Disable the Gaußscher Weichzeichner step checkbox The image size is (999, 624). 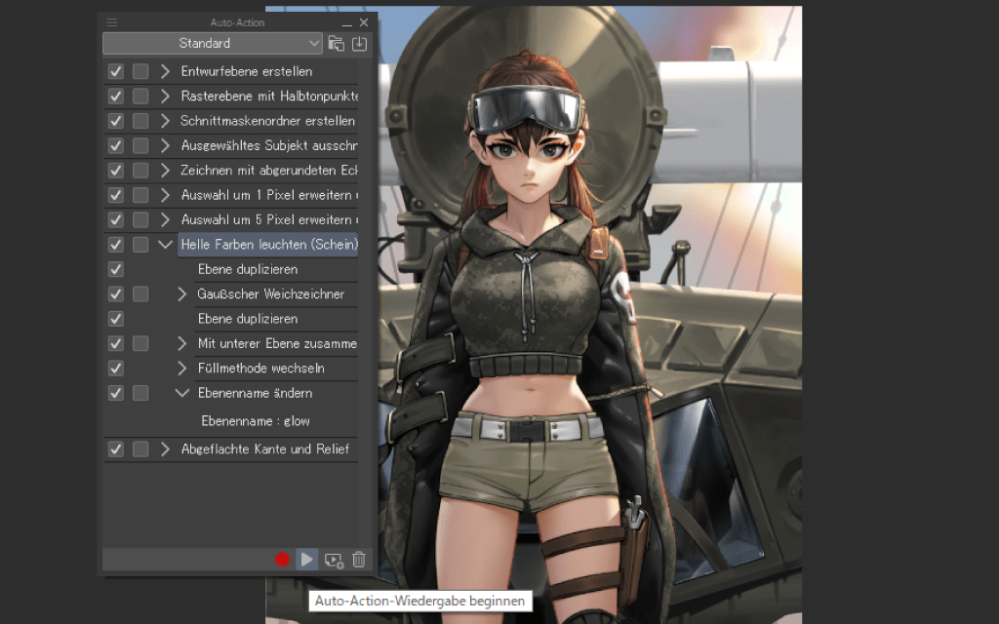pyautogui.click(x=116, y=293)
